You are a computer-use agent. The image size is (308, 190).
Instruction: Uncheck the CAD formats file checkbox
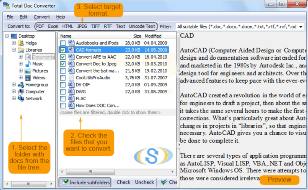[63, 50]
